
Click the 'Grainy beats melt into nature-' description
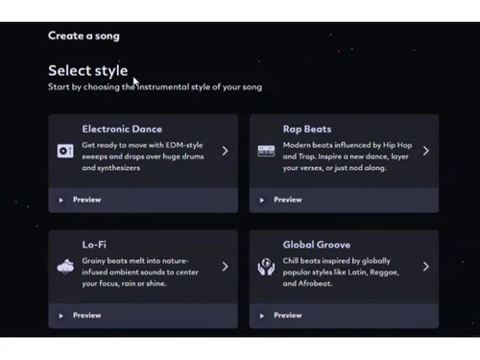coord(140,273)
